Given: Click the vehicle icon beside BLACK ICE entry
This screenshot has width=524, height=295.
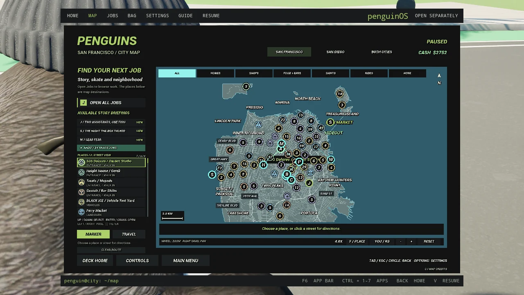Looking at the screenshot, I should [x=81, y=202].
